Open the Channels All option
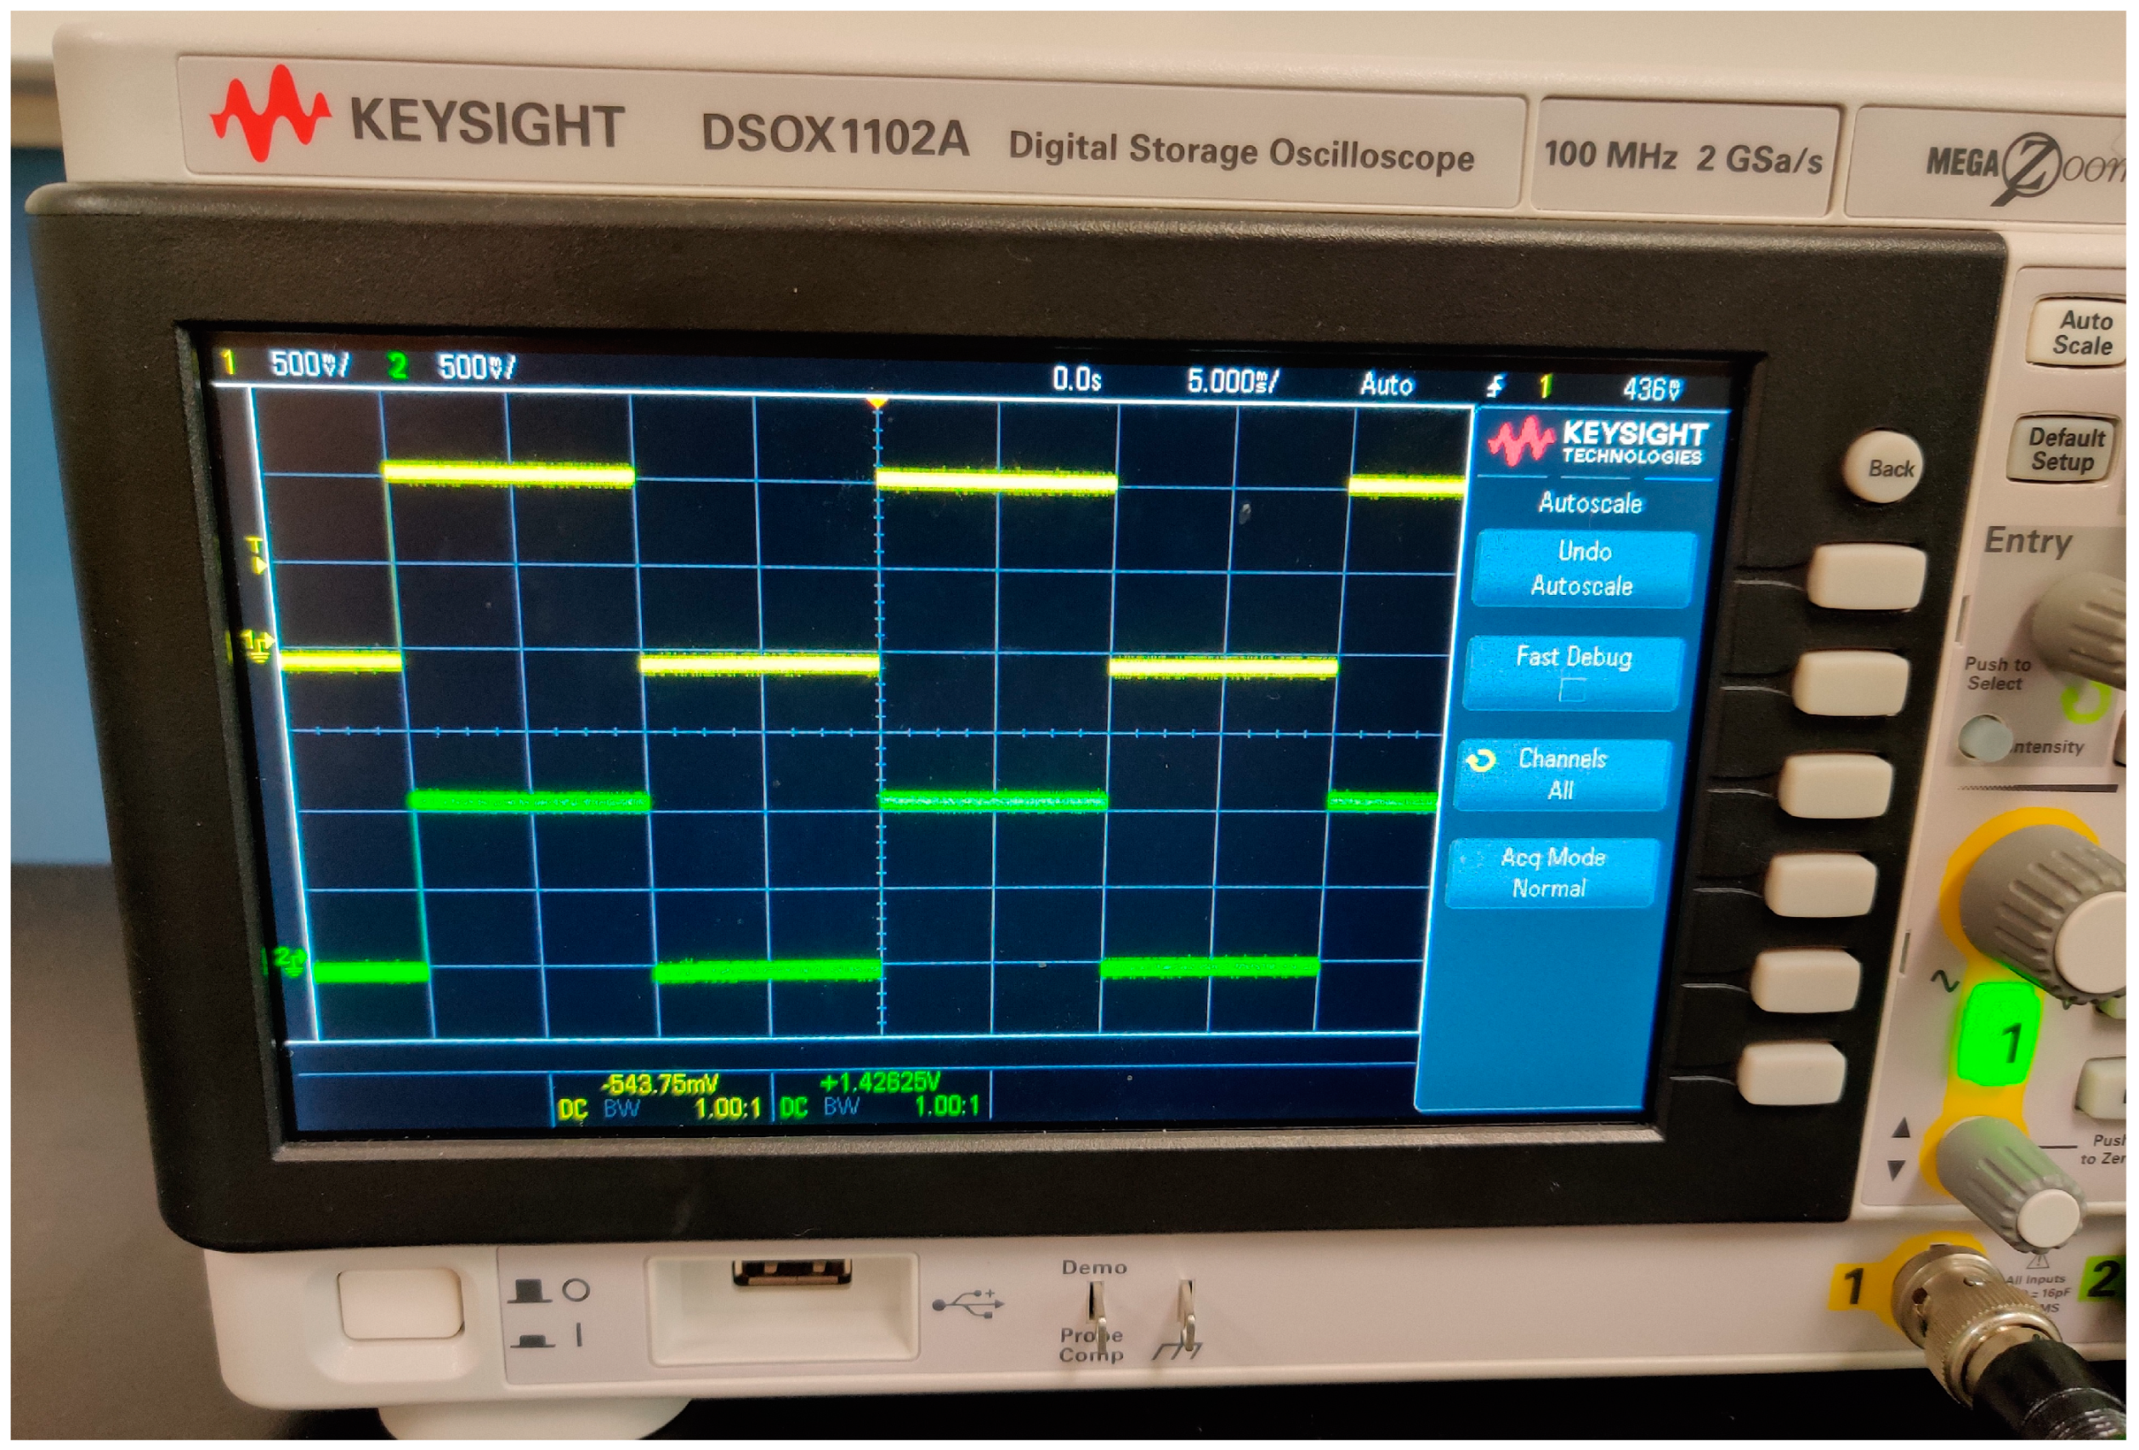2139x1450 pixels. click(x=1563, y=773)
